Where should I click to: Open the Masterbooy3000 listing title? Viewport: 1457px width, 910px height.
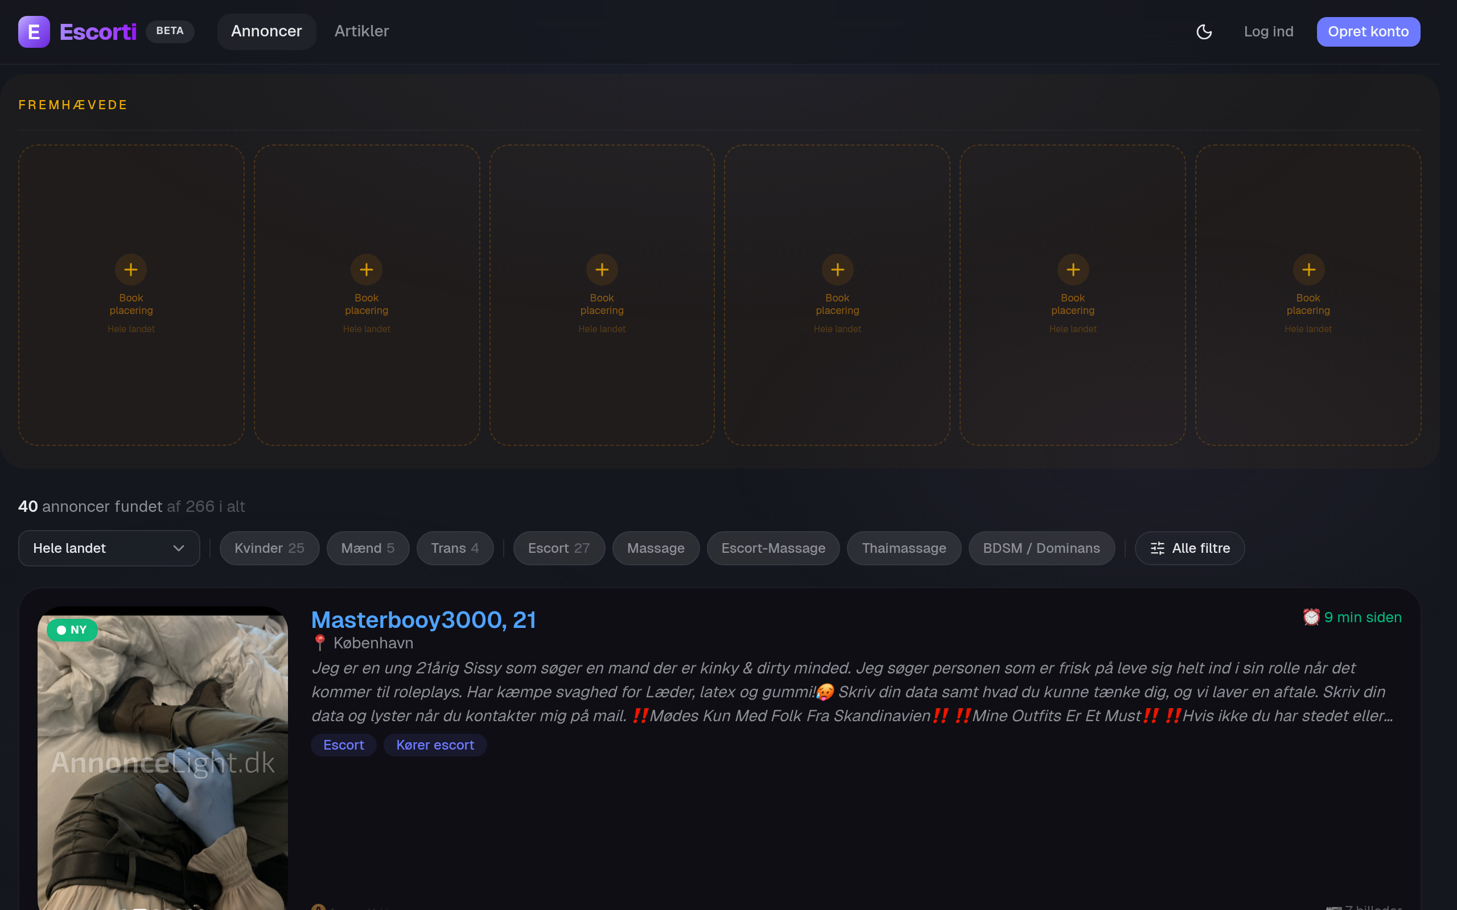423,620
